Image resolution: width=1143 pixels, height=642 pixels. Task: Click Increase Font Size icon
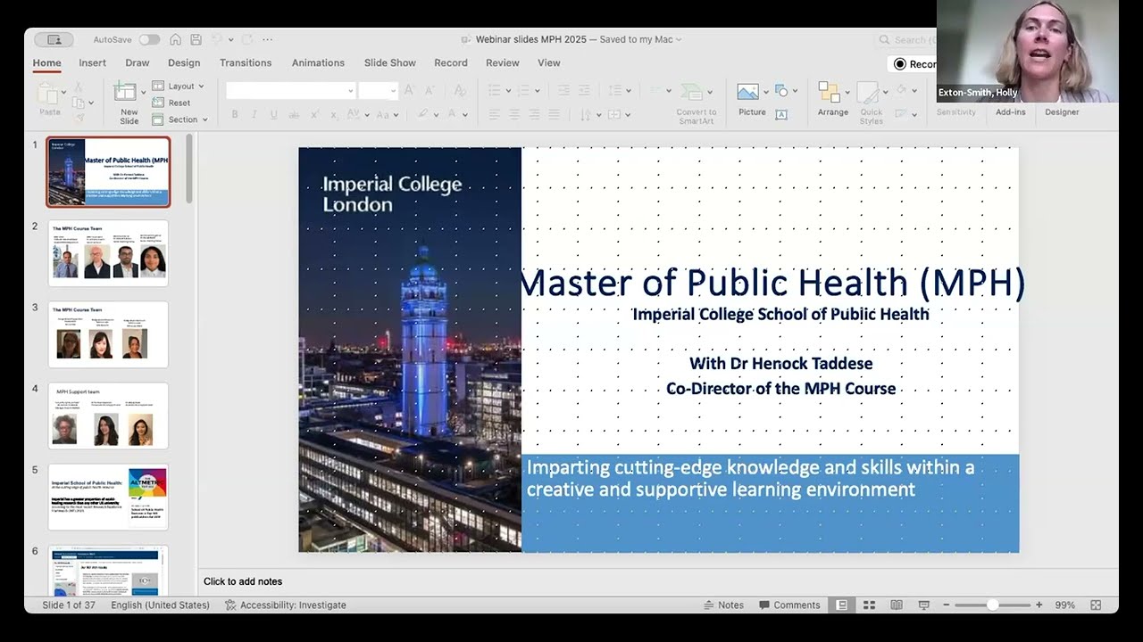pyautogui.click(x=410, y=90)
